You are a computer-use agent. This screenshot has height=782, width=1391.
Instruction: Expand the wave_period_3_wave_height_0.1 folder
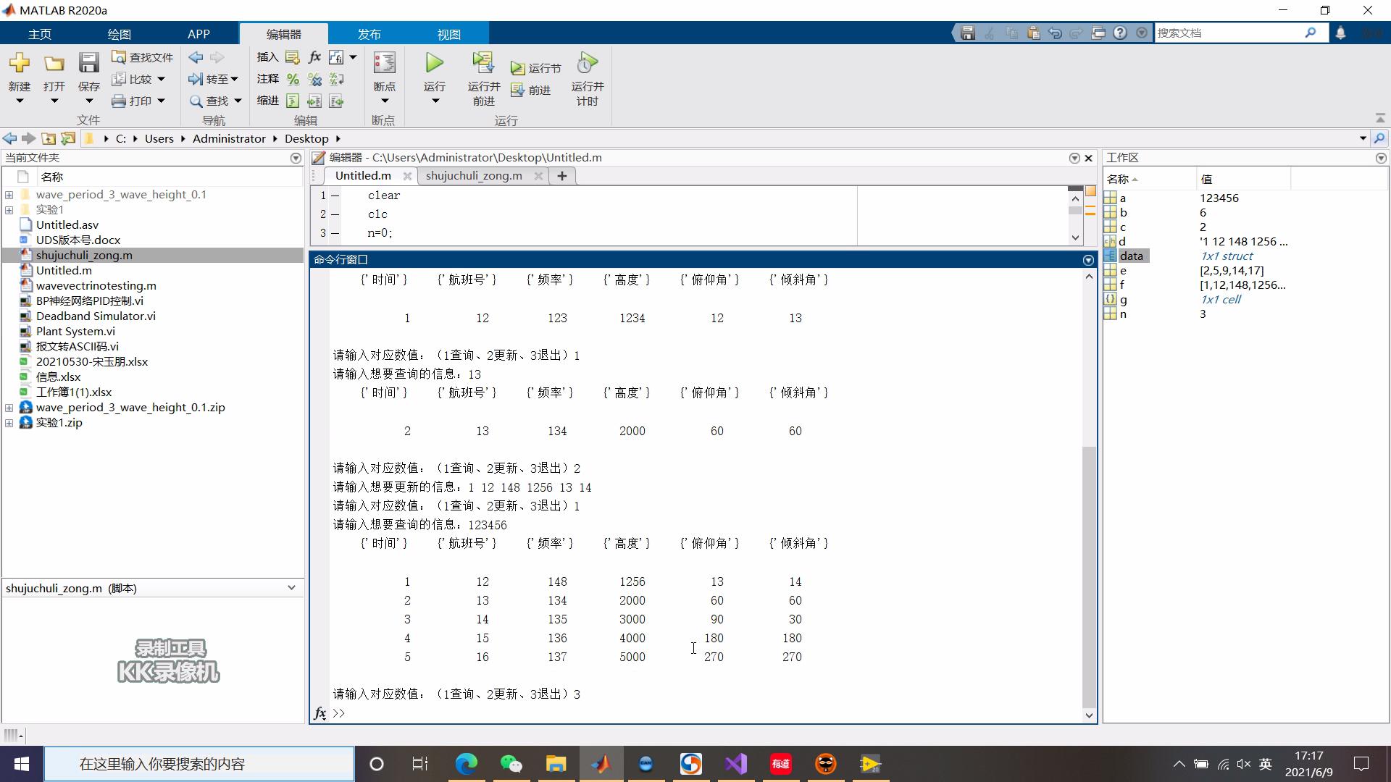click(9, 194)
